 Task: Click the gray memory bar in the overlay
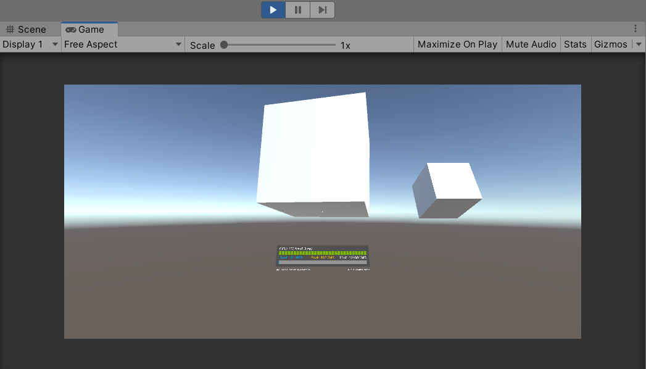[x=322, y=262]
